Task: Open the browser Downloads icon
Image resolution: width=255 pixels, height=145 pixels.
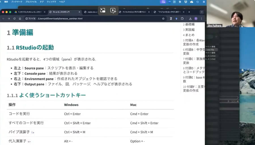Action: [190, 18]
